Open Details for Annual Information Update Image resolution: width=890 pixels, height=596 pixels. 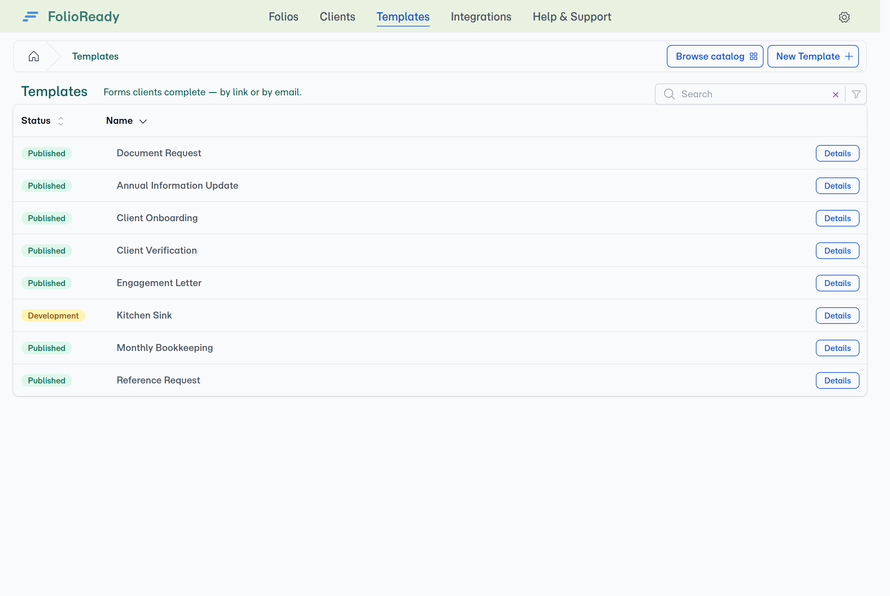point(837,186)
